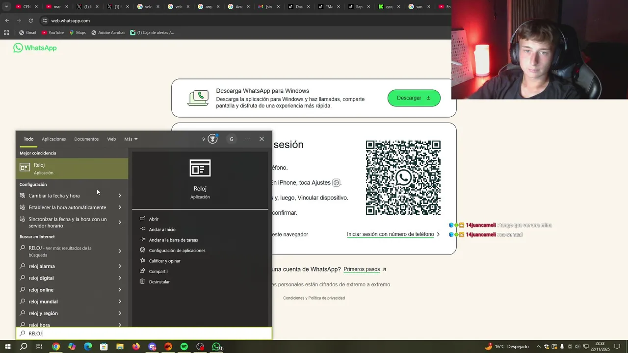Open Task View from the taskbar
Viewport: 628px width, 353px height.
[39, 347]
